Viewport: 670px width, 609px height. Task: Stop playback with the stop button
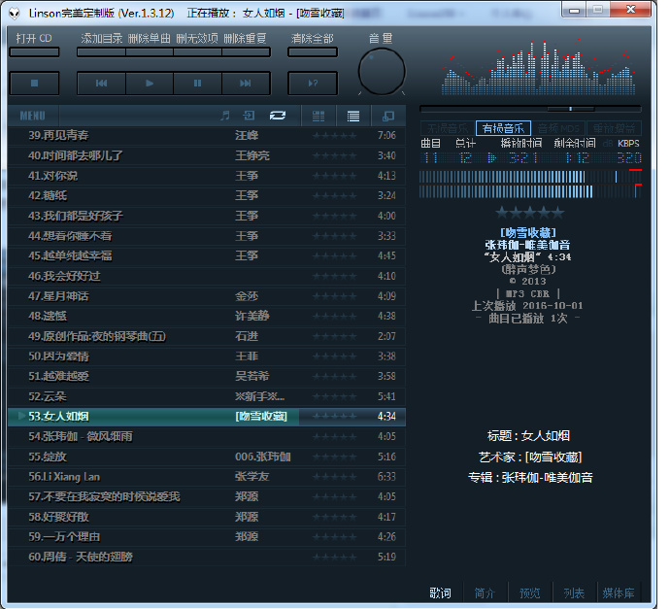tap(35, 83)
